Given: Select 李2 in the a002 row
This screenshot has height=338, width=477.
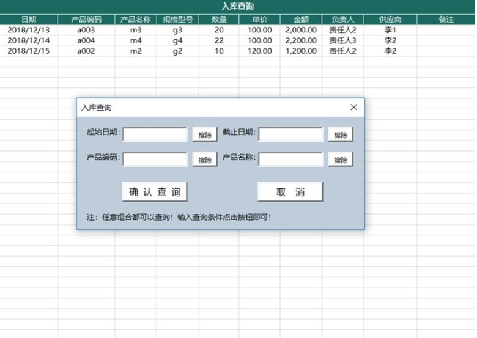Looking at the screenshot, I should tap(390, 51).
